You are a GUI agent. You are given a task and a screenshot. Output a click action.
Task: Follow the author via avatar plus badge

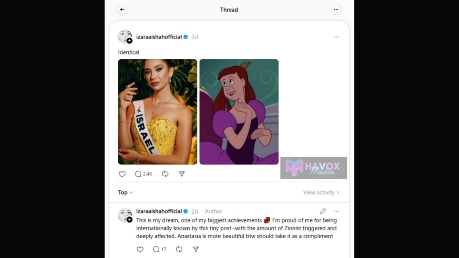click(130, 41)
